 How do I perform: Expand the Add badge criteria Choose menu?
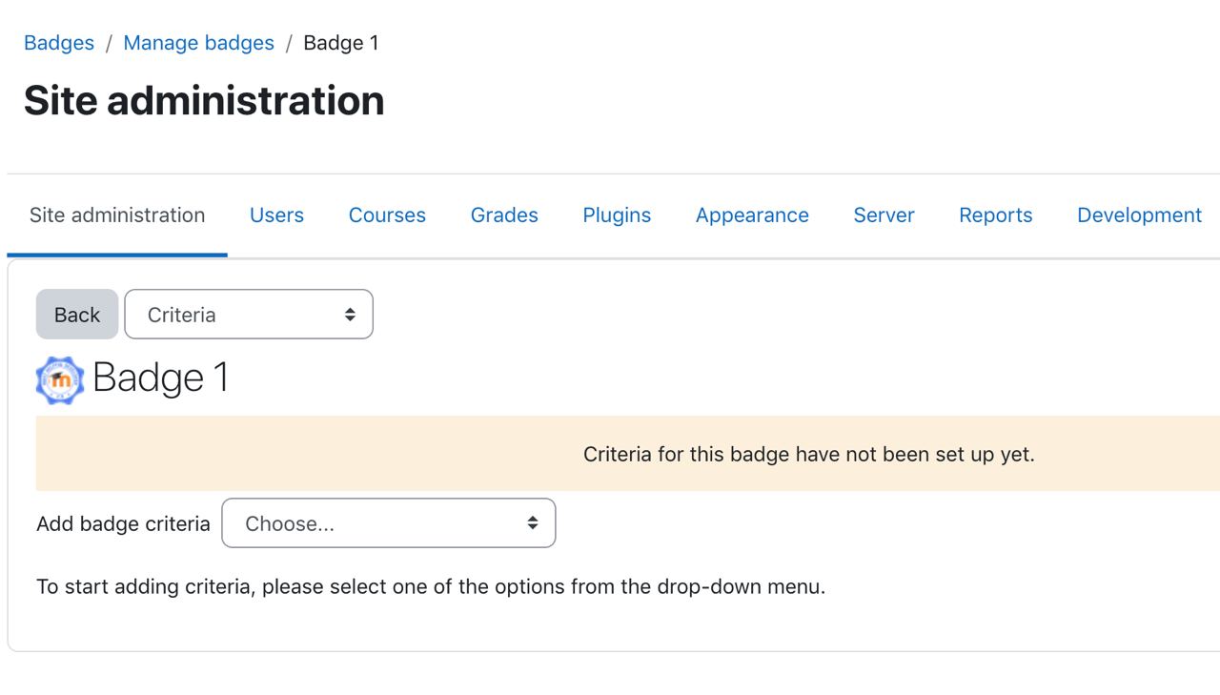389,523
